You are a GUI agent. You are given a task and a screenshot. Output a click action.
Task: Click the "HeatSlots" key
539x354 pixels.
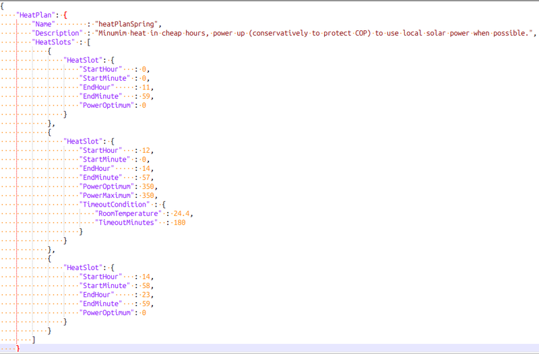click(x=53, y=42)
